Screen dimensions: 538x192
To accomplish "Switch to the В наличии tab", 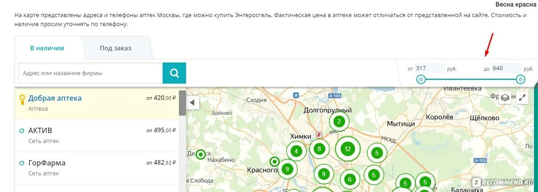I will pyautogui.click(x=47, y=48).
